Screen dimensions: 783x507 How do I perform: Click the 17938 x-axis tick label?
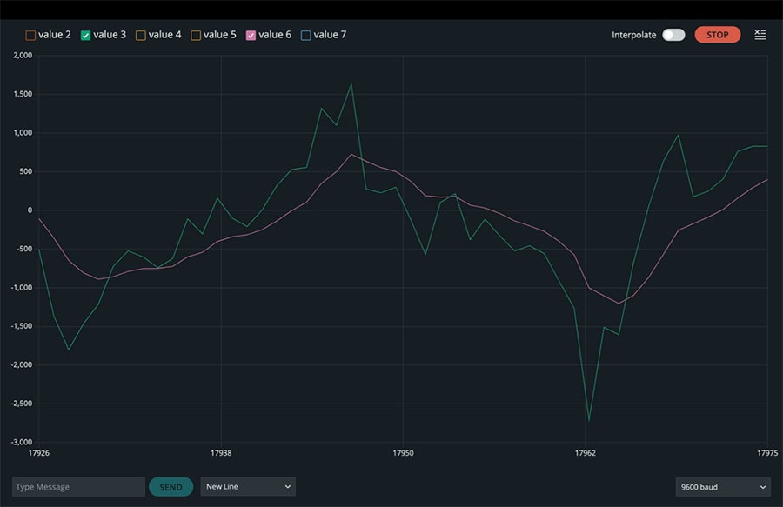tap(221, 453)
